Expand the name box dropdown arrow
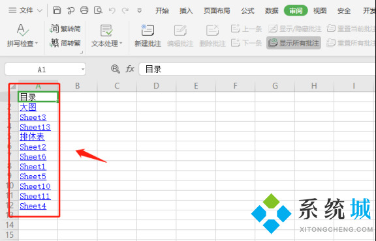The width and height of the screenshot is (376, 241). point(83,70)
